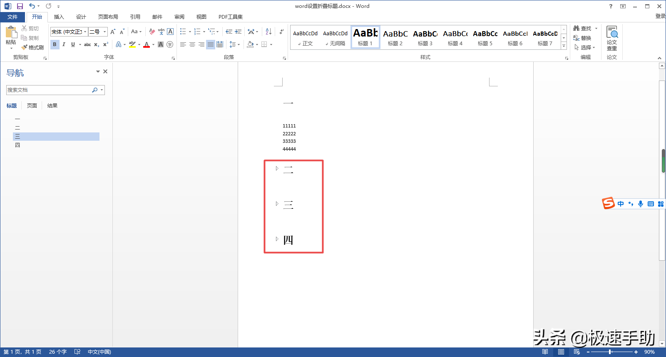
Task: Open the 插入 ribbon tab
Action: [x=59, y=17]
